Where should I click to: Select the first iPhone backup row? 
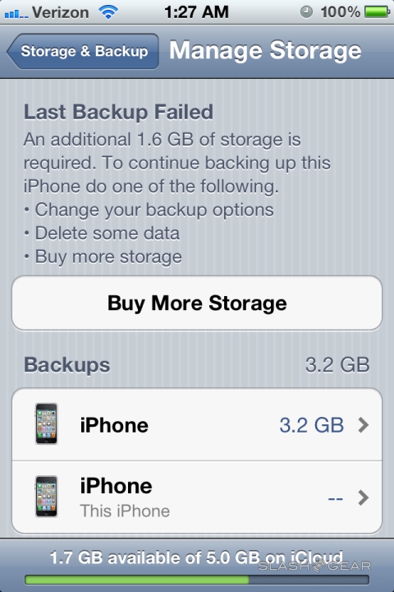[x=197, y=424]
